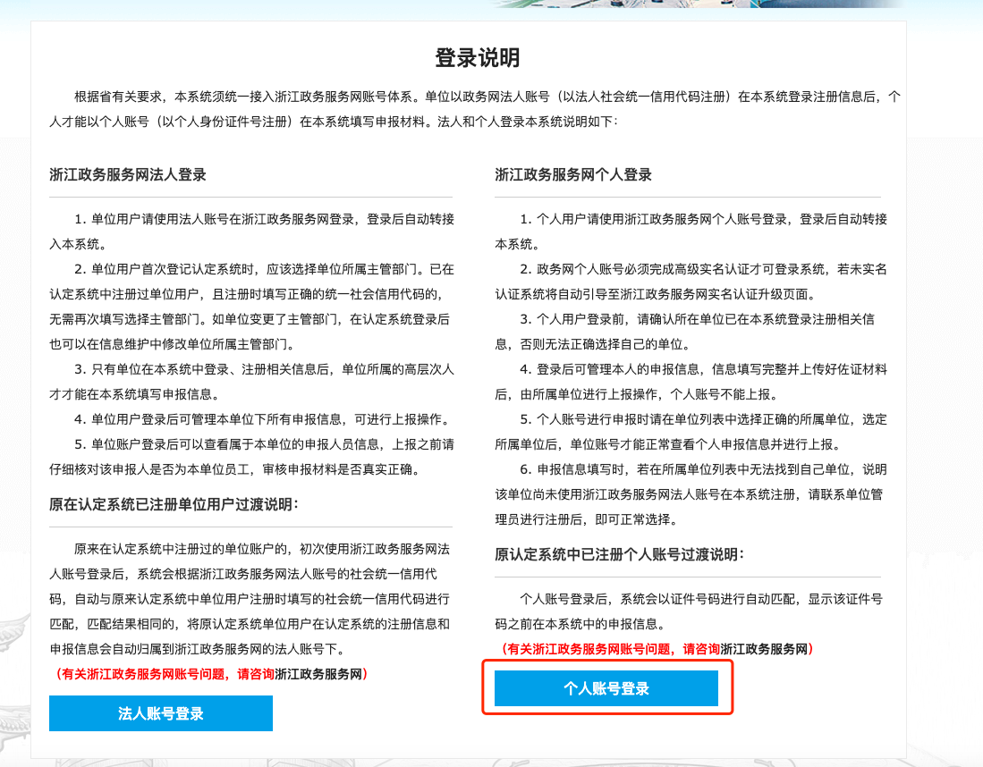This screenshot has width=983, height=767.
Task: Click heading 浙江政务服务网个人登录
Action: [573, 175]
